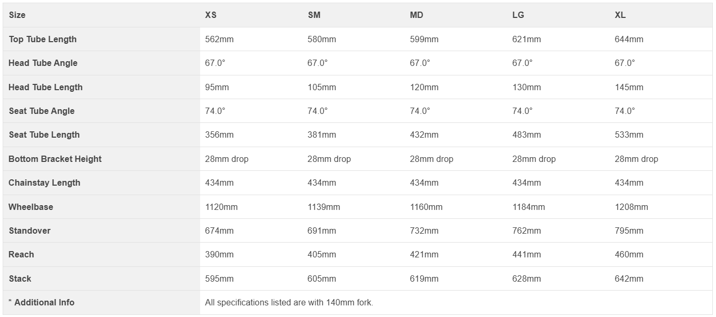Select the 1208mm wheelbase value
Screen dimensions: 716x317
click(631, 207)
